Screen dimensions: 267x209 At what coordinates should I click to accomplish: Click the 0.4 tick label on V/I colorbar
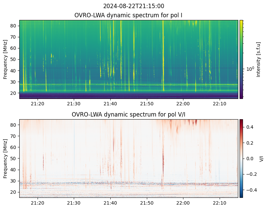point(250,127)
